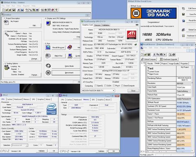This screenshot has width=196, height=157.
Task: Click the Open folder icon in Result Browser toolbar
Action: 145,54
